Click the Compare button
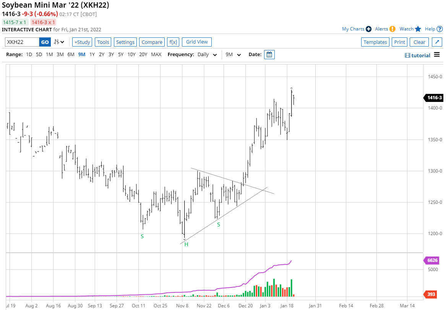 [x=152, y=42]
